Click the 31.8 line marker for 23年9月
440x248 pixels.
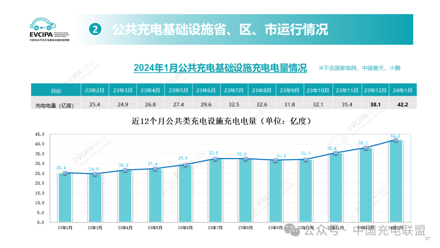tap(275, 160)
